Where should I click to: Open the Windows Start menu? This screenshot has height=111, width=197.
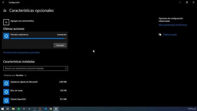(x=2, y=109)
